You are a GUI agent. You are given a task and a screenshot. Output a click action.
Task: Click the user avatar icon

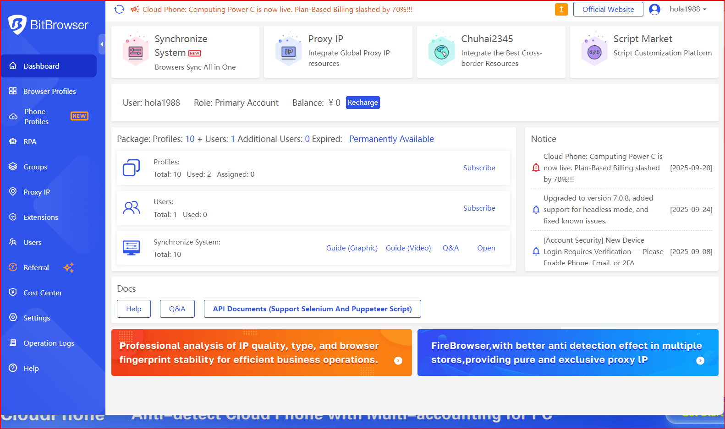[x=654, y=9]
